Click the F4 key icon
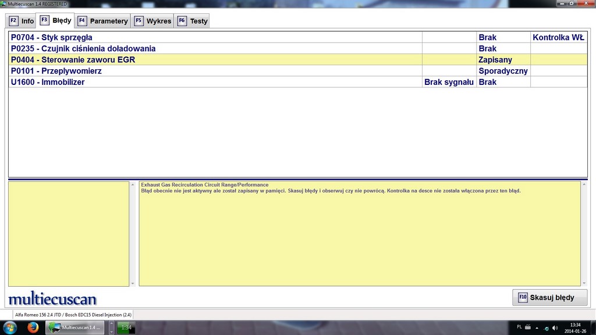This screenshot has height=335, width=596. pos(81,21)
